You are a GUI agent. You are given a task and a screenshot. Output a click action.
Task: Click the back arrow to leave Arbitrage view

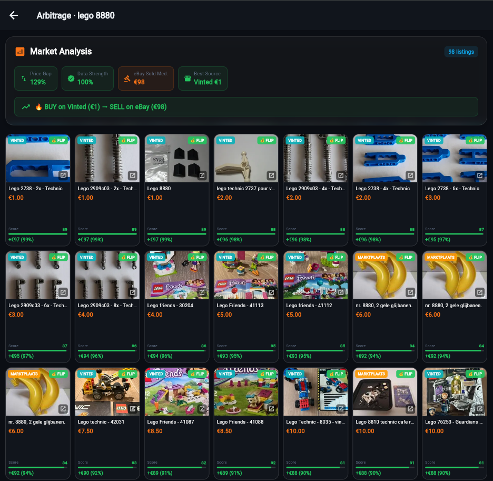point(13,16)
